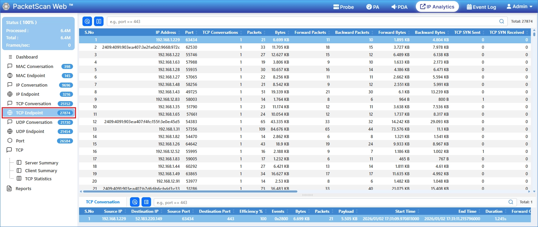
Task: Open the Admin user dropdown
Action: tap(519, 6)
